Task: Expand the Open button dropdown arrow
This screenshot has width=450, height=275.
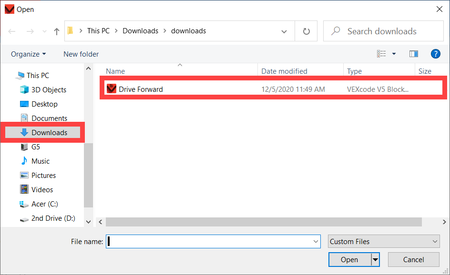Action: point(375,259)
